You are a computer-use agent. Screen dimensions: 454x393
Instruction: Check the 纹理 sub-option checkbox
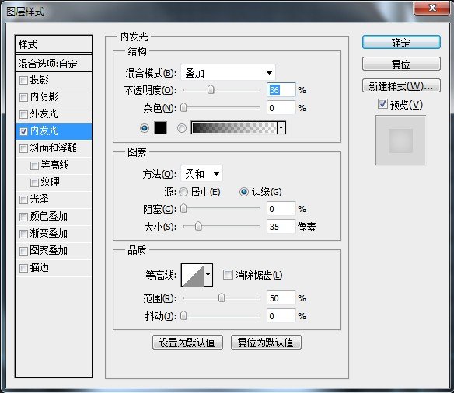34,183
